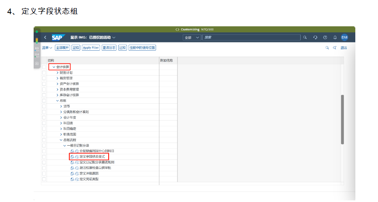378x202 pixels.
Task: Open notifications bell icon
Action: (335, 37)
